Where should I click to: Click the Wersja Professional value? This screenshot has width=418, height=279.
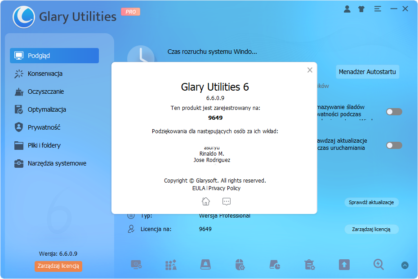pos(225,216)
